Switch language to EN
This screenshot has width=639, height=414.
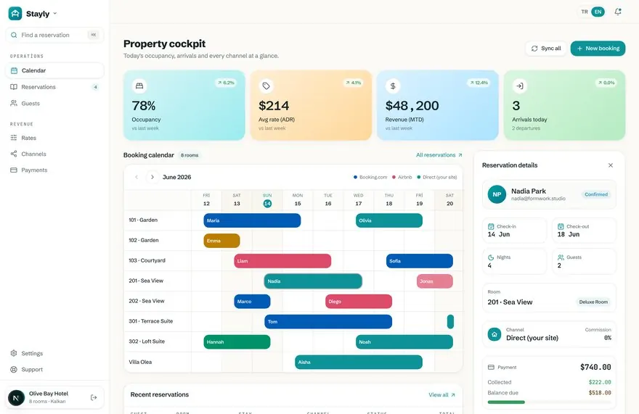tap(598, 12)
